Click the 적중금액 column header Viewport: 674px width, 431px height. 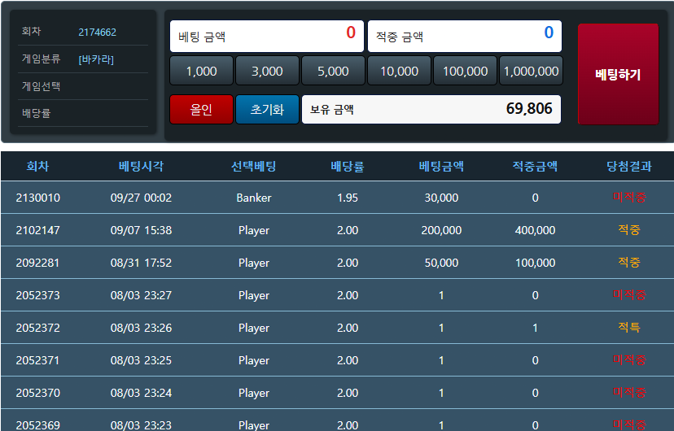coord(535,166)
